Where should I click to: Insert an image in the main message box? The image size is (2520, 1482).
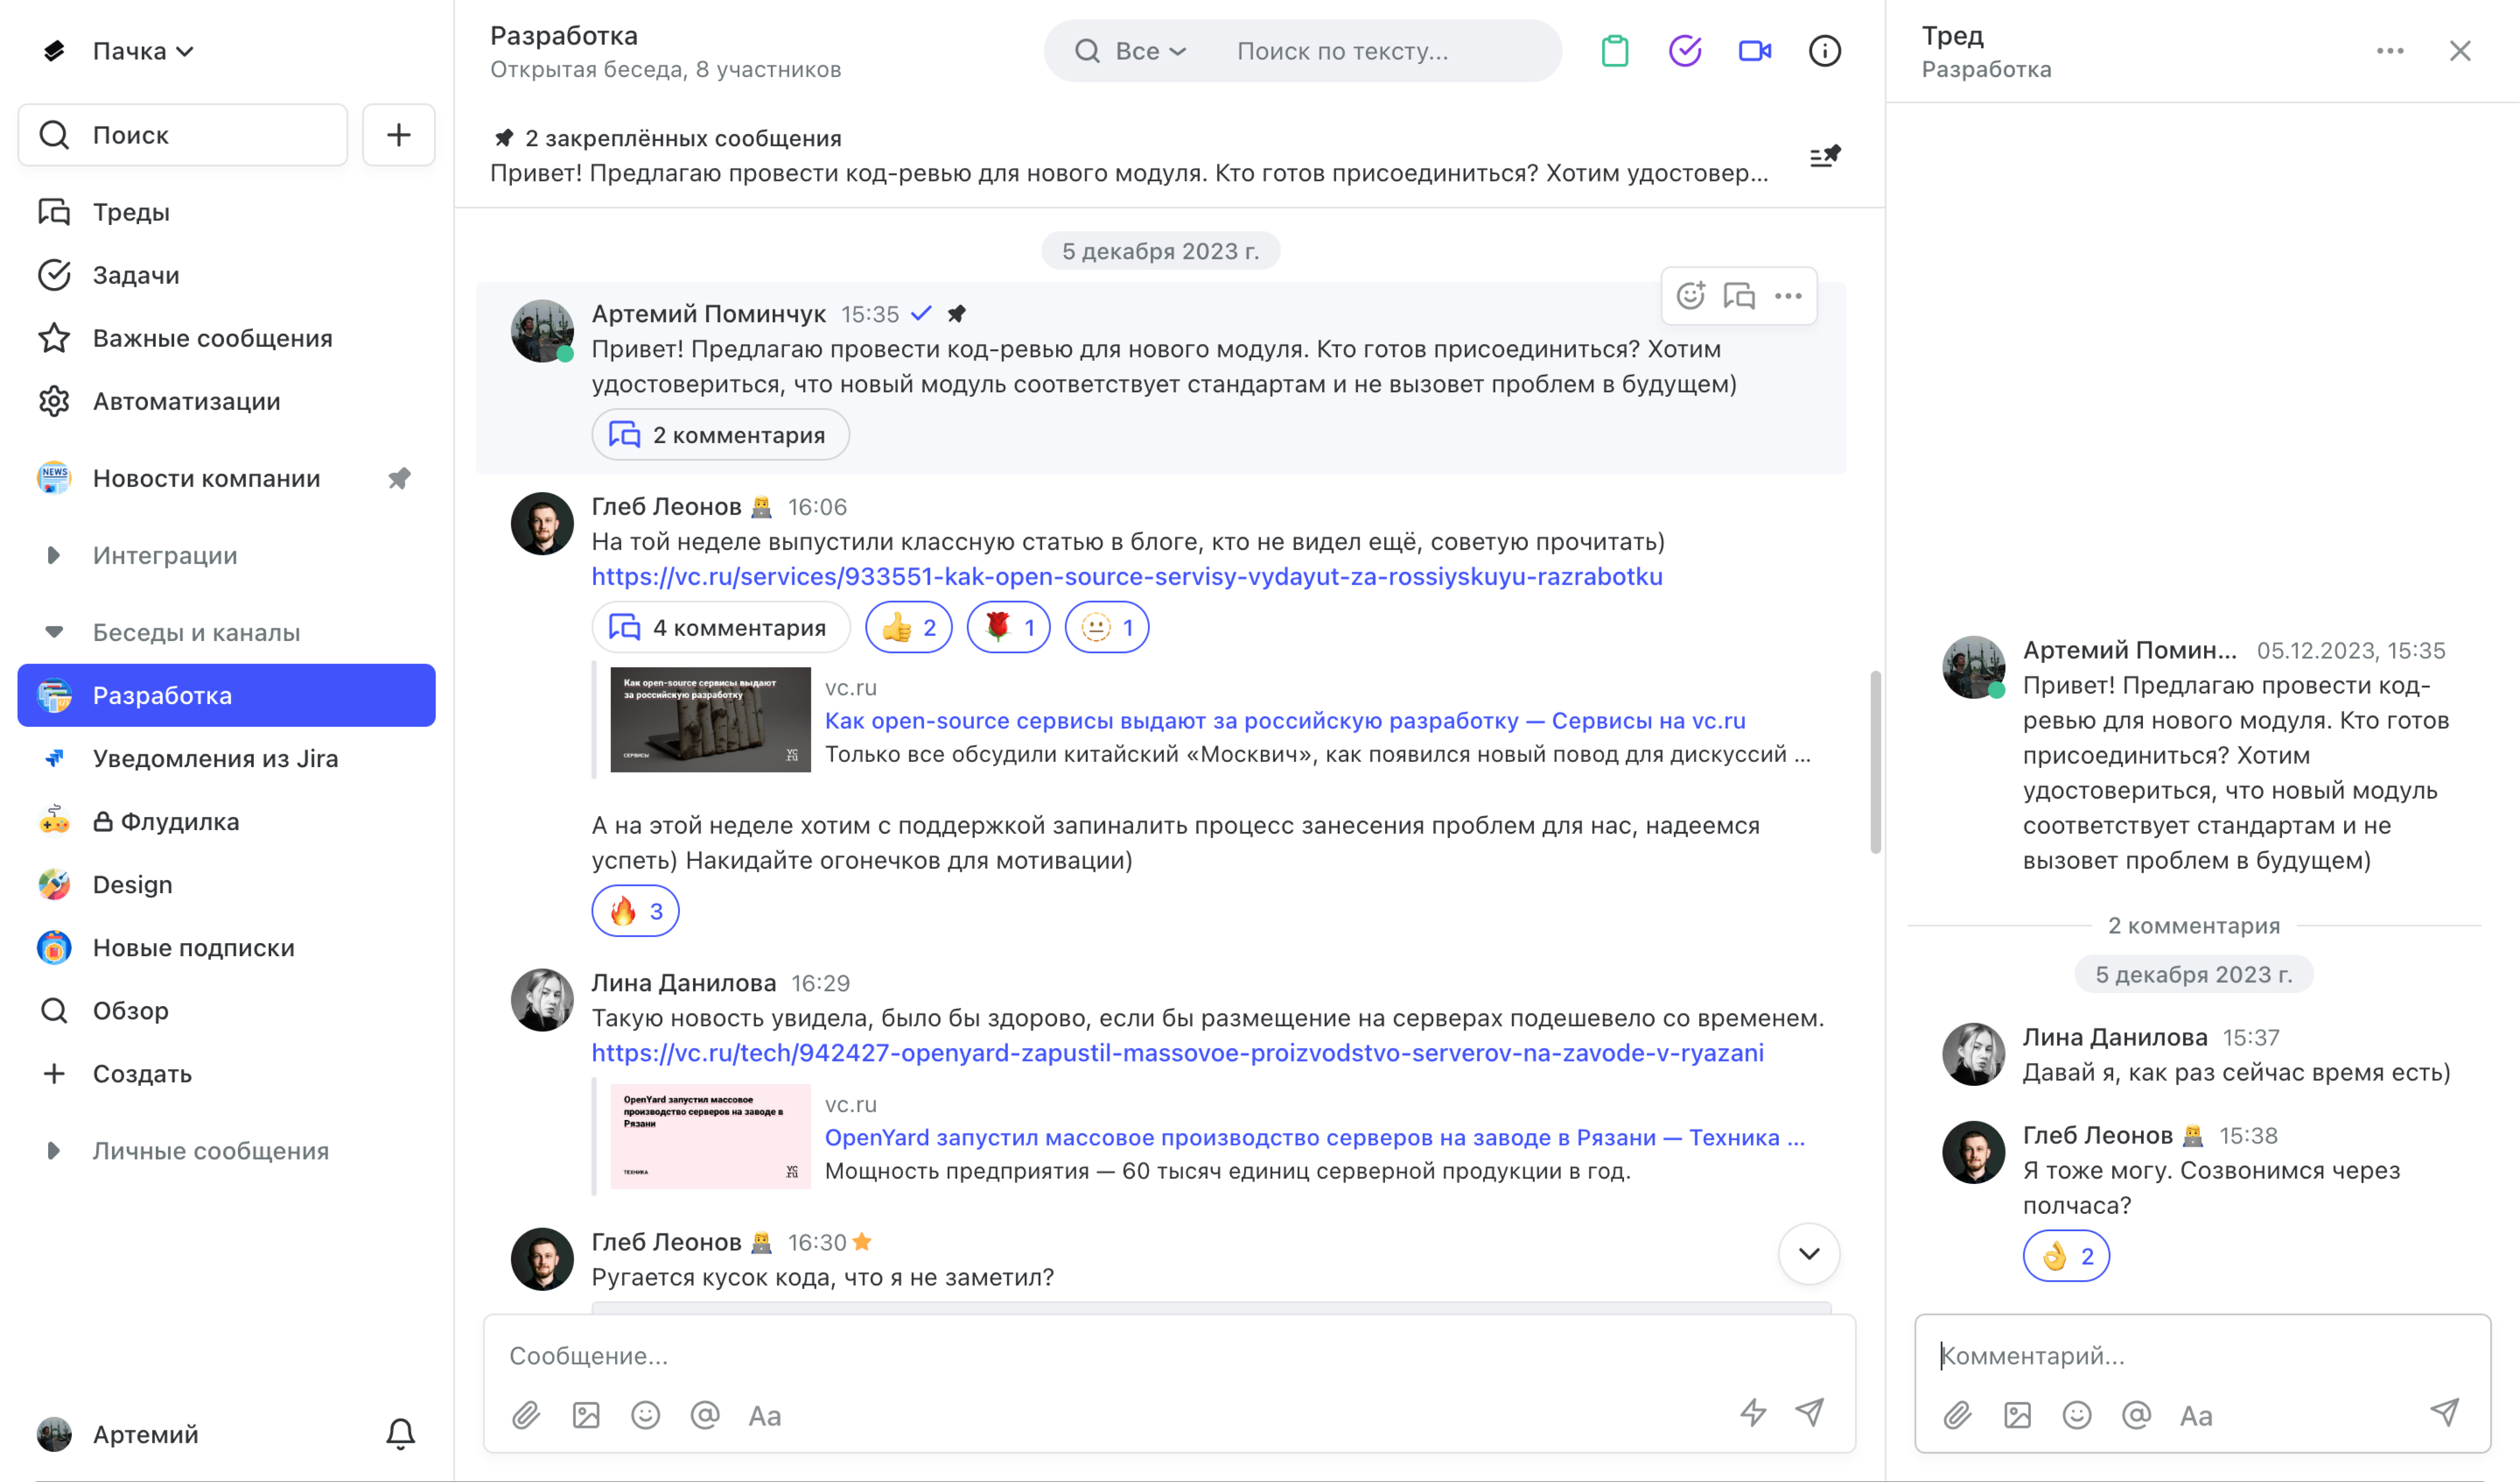click(586, 1415)
